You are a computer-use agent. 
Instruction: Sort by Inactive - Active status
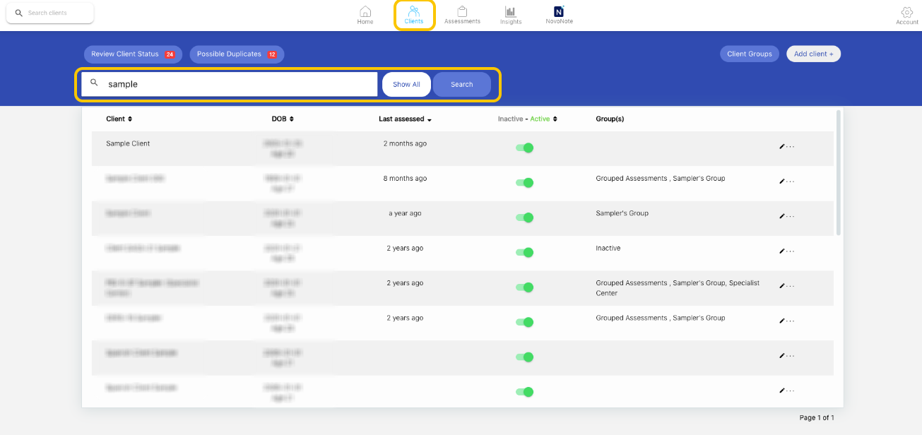528,119
